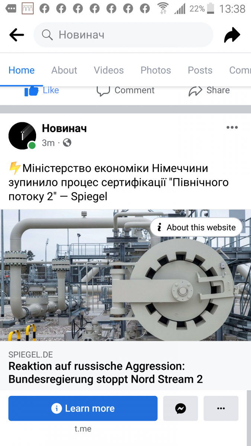Open post options three-dot menu

tap(232, 127)
